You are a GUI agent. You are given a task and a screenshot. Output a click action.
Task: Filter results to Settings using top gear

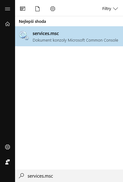pyautogui.click(x=53, y=9)
